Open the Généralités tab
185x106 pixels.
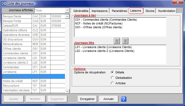(x=81, y=11)
